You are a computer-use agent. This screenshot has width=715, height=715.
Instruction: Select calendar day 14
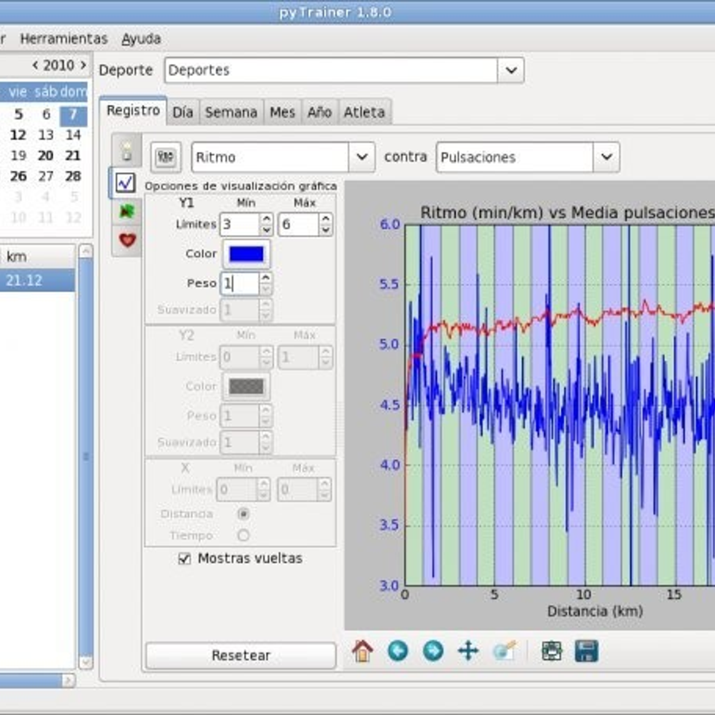coord(73,135)
